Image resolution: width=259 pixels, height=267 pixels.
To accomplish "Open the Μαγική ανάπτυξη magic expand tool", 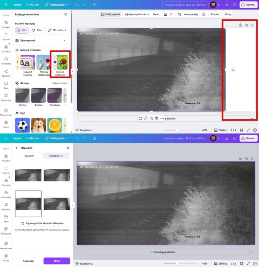I will 60,64.
